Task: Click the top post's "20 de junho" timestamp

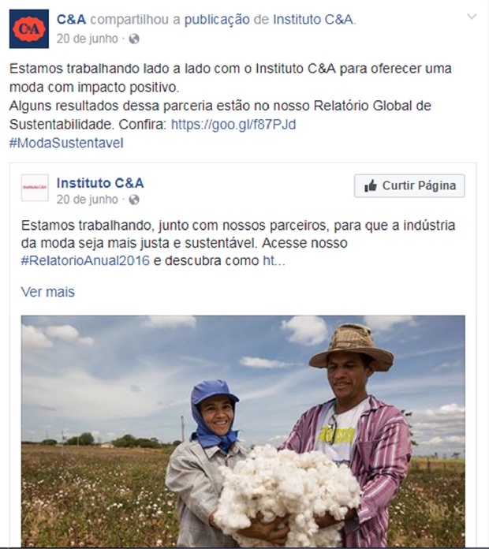Action: [88, 39]
